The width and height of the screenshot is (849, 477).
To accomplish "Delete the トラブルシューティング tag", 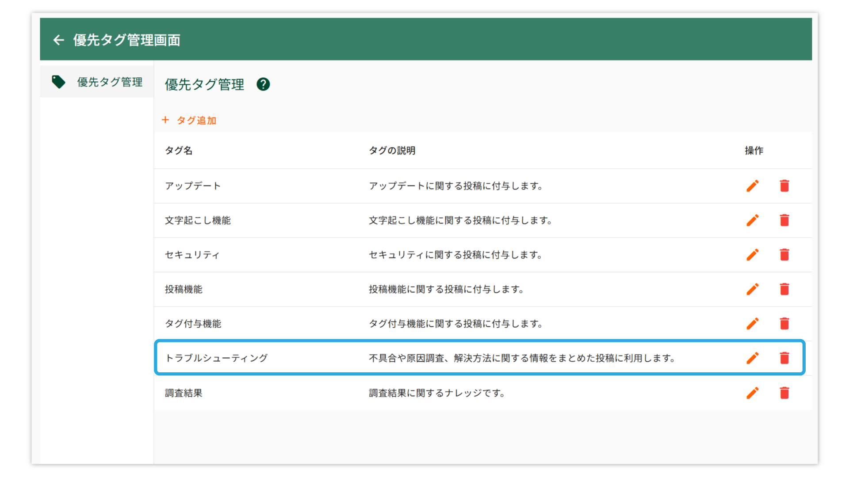I will [784, 358].
